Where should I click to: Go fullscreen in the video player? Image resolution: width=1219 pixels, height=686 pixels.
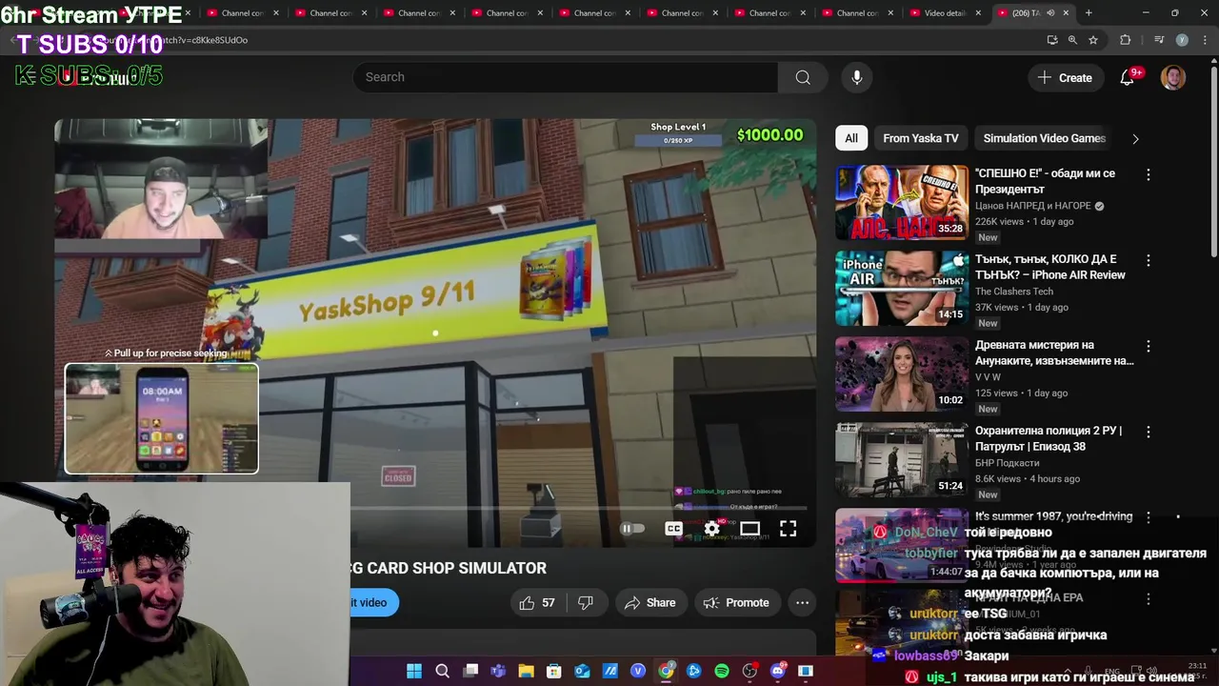click(789, 529)
